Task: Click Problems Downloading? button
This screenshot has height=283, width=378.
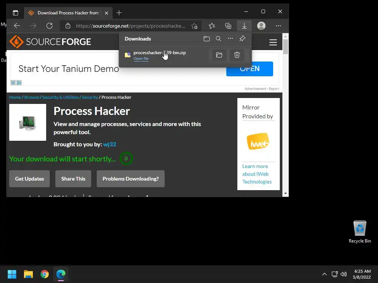Action: pyautogui.click(x=131, y=179)
